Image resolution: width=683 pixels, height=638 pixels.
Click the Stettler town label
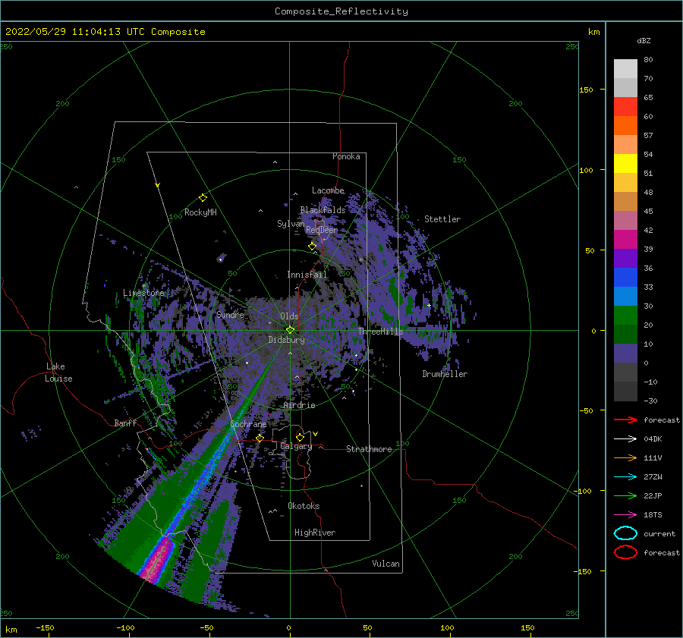(442, 219)
